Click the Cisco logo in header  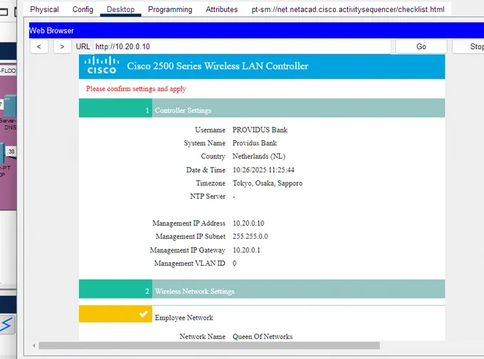click(x=102, y=66)
